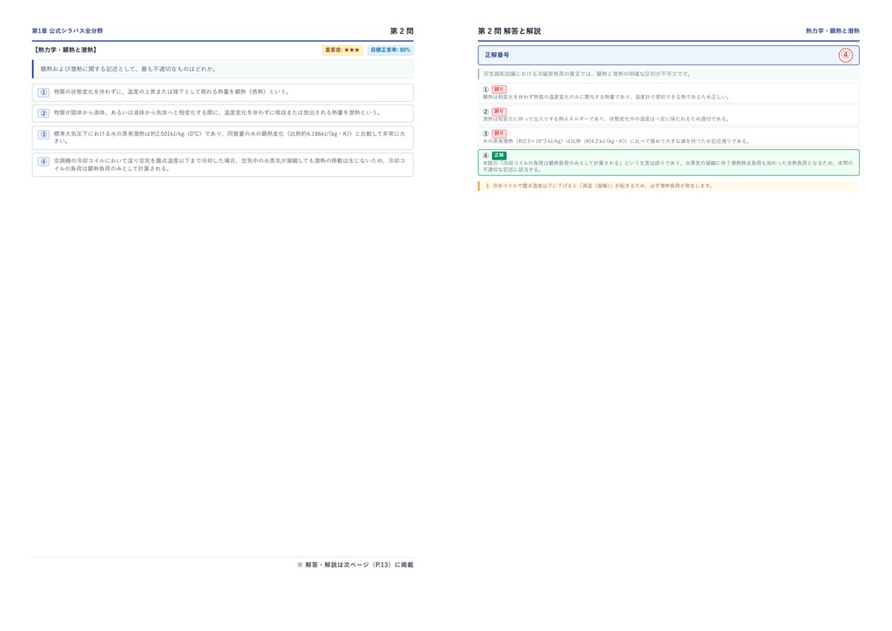Click explanation ④ text about 潜熱除去負荷
This screenshot has width=892, height=631.
[668, 166]
